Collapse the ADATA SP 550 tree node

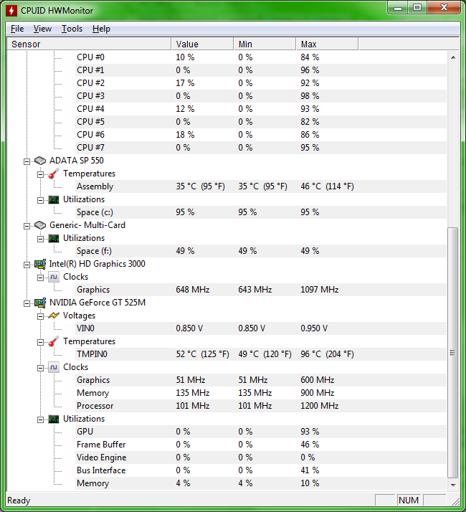pyautogui.click(x=27, y=161)
